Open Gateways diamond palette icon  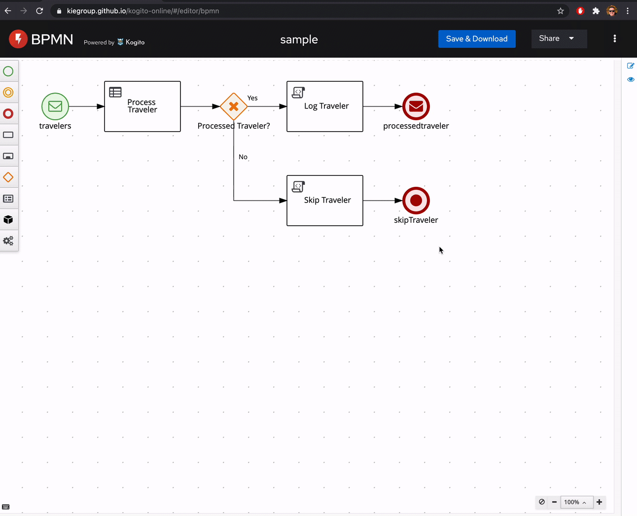pos(8,177)
